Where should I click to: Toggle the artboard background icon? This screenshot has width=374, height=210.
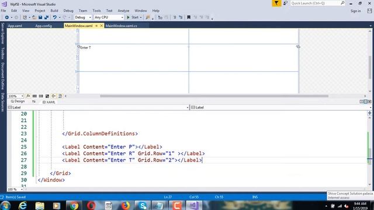point(47,96)
